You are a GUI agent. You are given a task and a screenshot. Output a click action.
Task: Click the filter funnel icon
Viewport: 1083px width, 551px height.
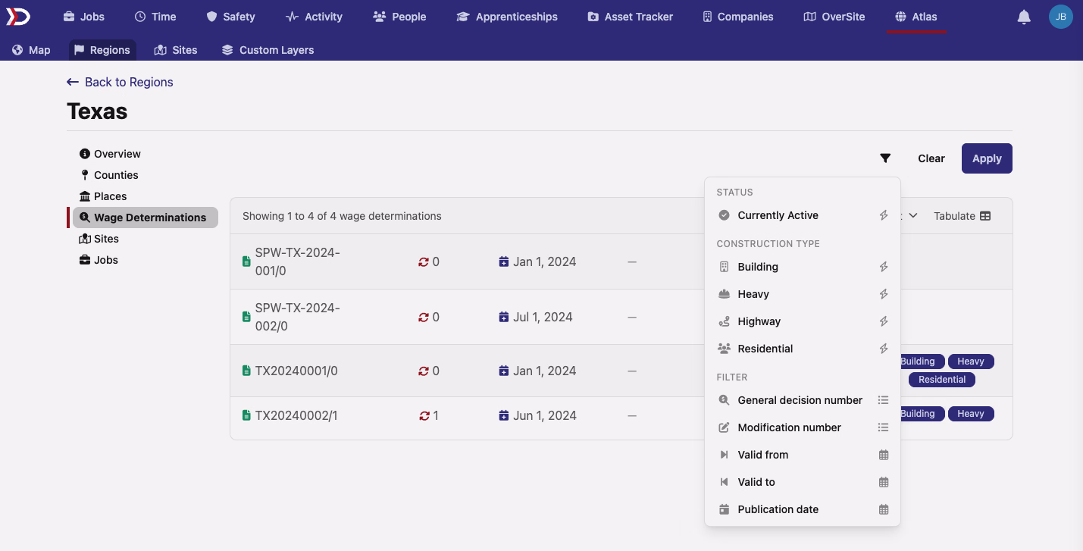885,158
